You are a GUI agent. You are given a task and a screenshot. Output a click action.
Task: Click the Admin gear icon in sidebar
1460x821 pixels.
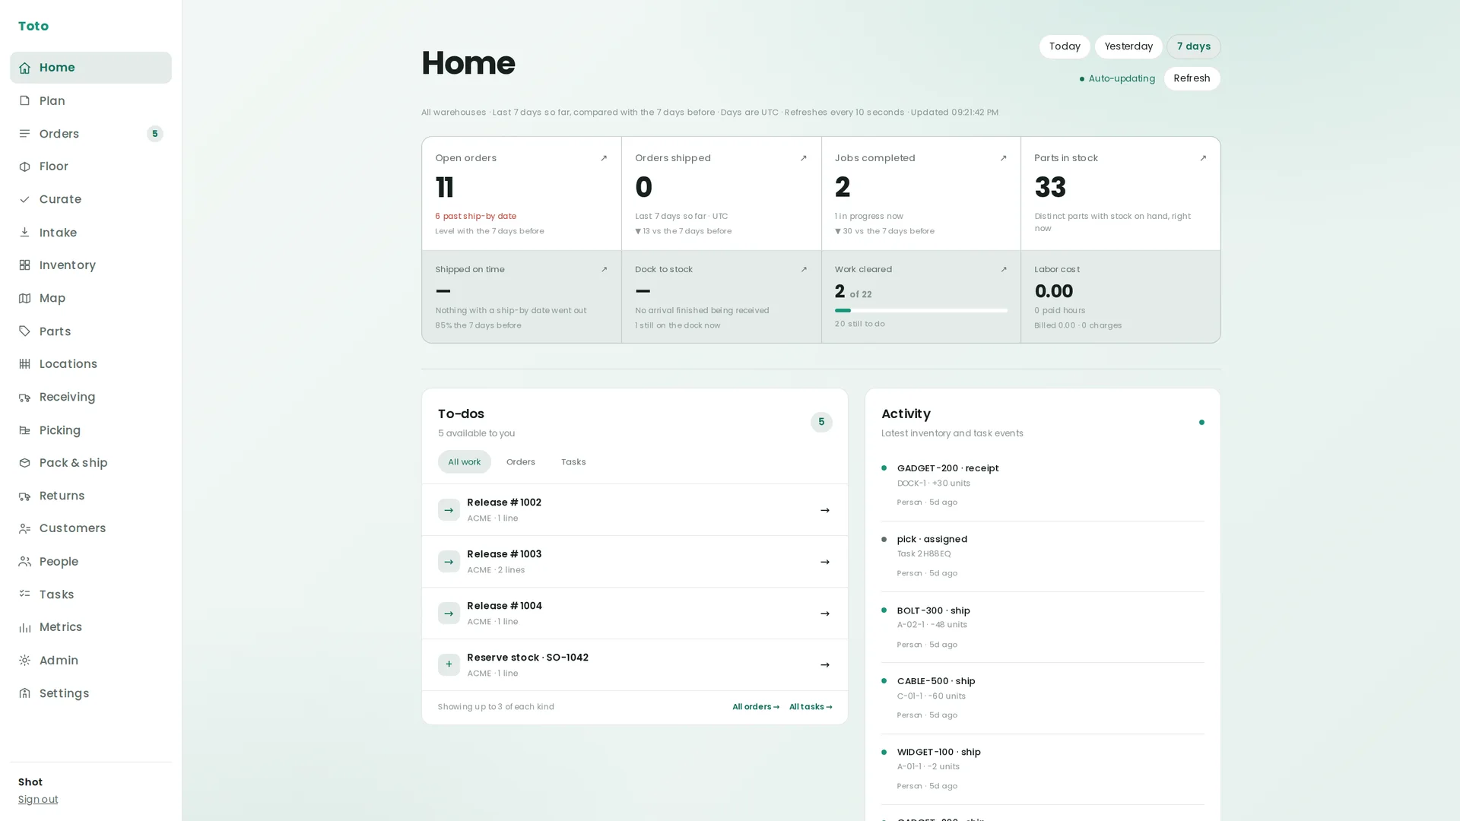24,661
